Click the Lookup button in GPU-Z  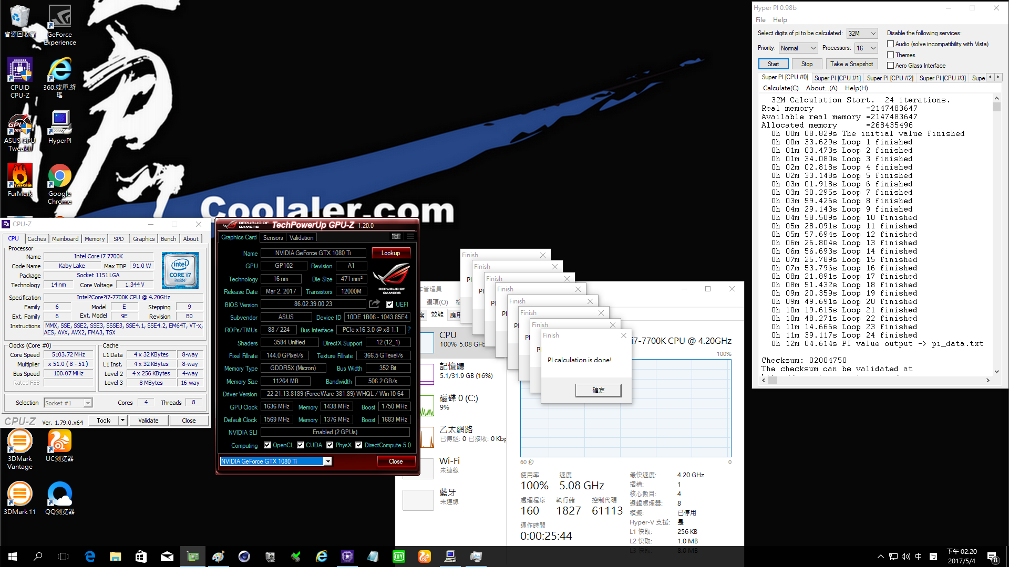click(390, 253)
